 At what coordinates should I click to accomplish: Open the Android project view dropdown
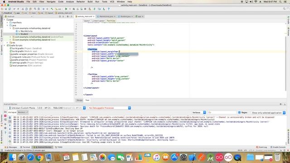[x=19, y=16]
